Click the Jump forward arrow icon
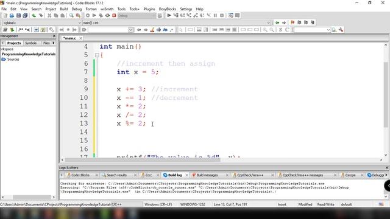 click(x=284, y=23)
